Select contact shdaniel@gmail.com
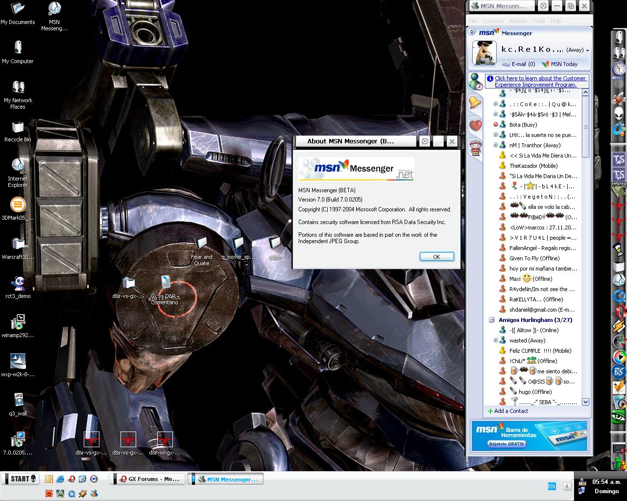The height and width of the screenshot is (501, 627). pos(537,310)
